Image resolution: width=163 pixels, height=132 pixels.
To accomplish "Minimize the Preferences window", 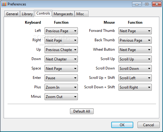I will pyautogui.click(x=137, y=4).
